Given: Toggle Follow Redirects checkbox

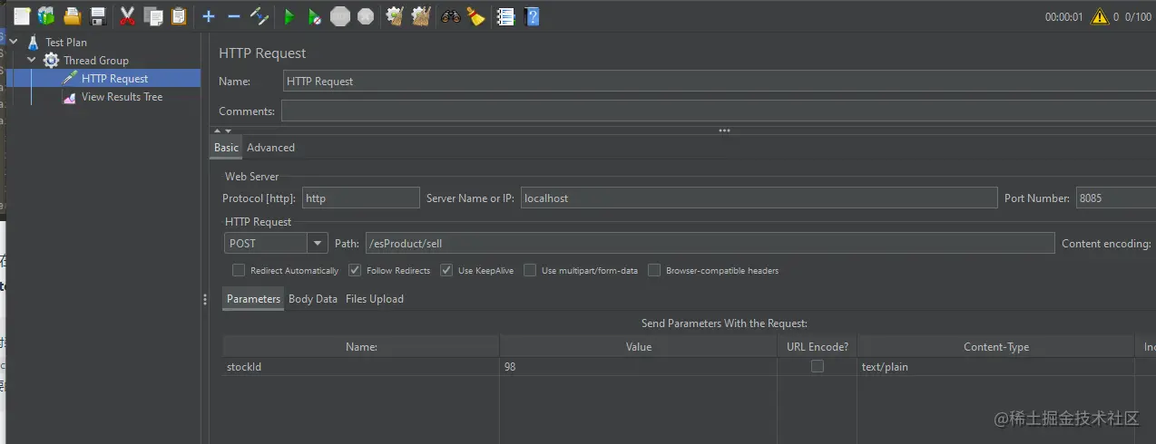Looking at the screenshot, I should 355,270.
